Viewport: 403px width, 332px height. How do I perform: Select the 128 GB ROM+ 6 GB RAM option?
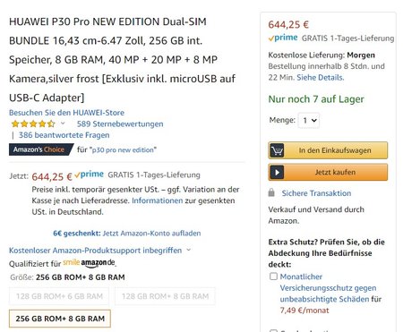point(59,296)
